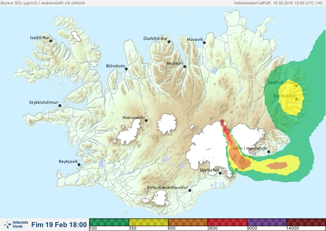The height and width of the screenshot is (231, 326).
Task: Click the Eskifjörður marker dot
Action: tap(296, 99)
